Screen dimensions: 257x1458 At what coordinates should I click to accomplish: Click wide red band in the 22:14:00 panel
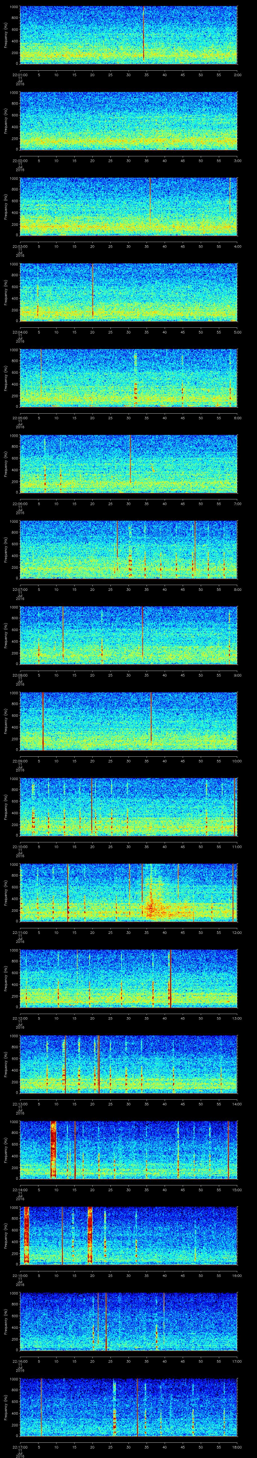point(54,1149)
